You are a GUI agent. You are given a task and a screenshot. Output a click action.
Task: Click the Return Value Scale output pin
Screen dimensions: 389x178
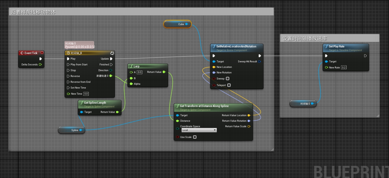(x=249, y=126)
